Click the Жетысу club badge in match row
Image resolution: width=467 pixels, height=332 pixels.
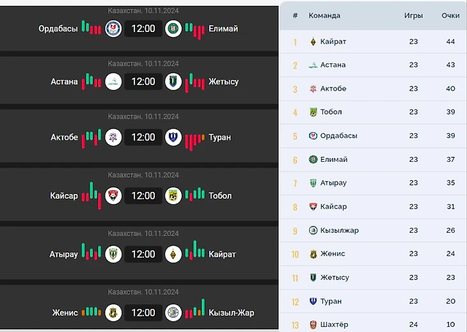click(173, 82)
